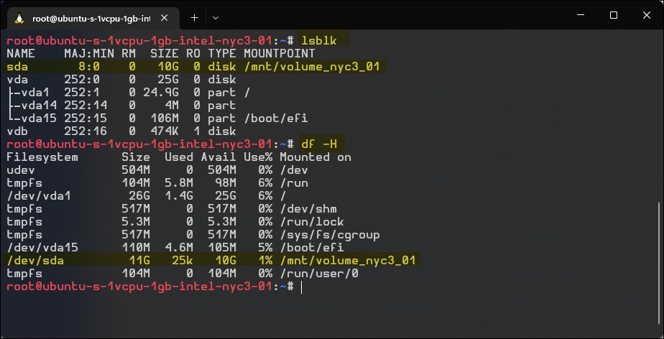
Task: Click the MOUNTPOINT column header
Action: click(x=279, y=54)
